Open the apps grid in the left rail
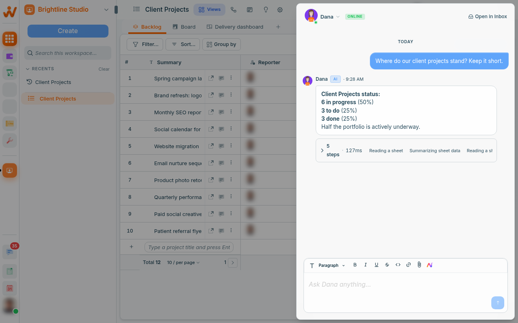The image size is (518, 323). (10, 39)
